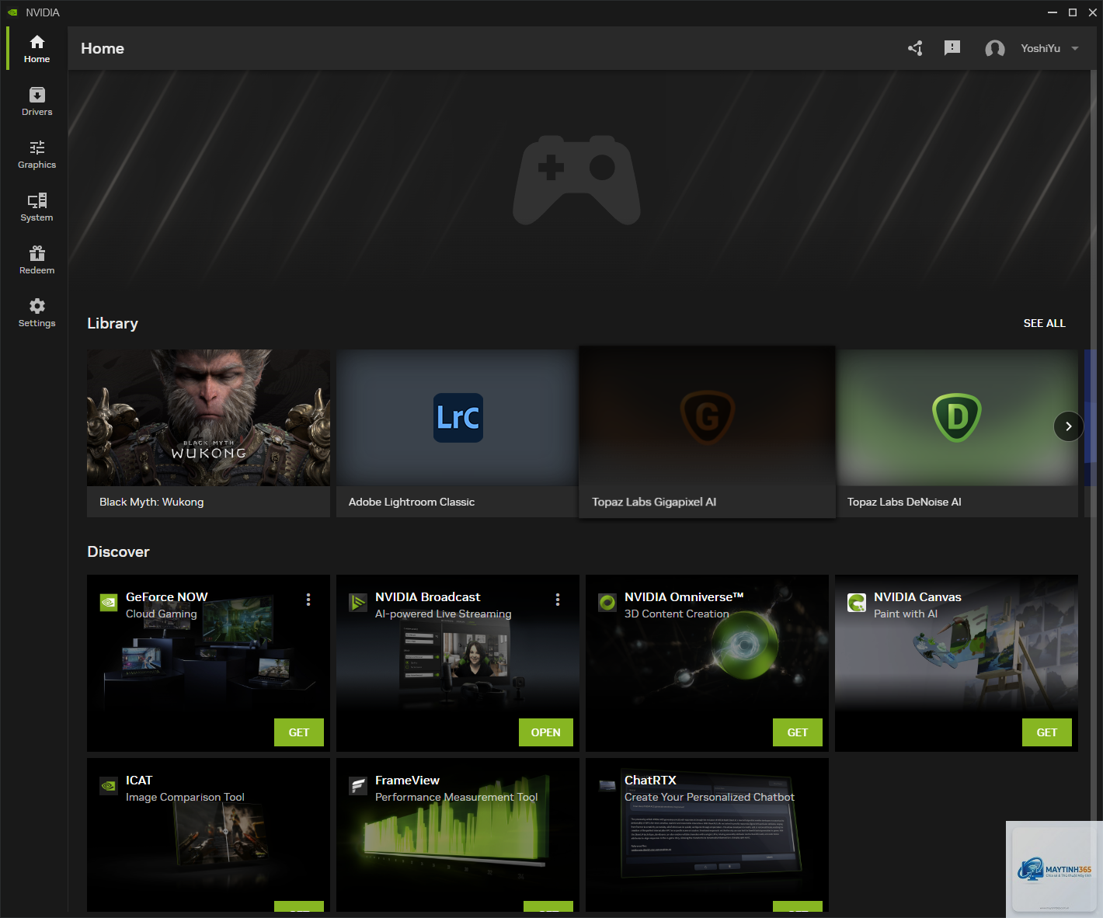Open Adobe Lightroom Classic tile
The width and height of the screenshot is (1103, 918).
click(458, 433)
